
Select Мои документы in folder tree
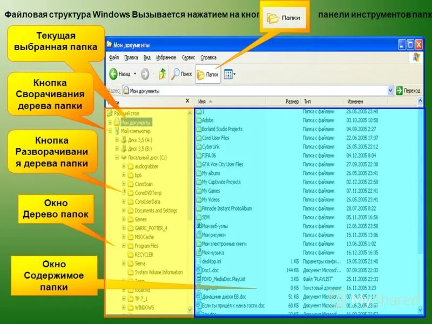(136, 123)
